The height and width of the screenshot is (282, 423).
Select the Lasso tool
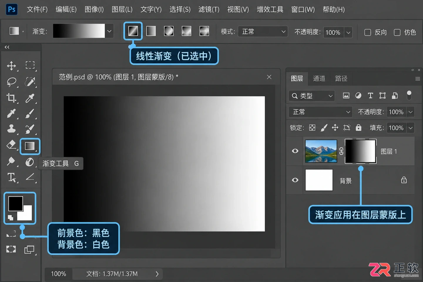click(x=11, y=82)
